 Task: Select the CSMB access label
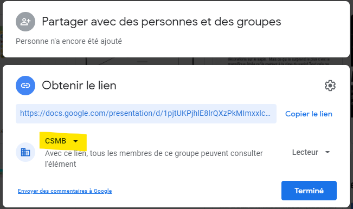(56, 141)
